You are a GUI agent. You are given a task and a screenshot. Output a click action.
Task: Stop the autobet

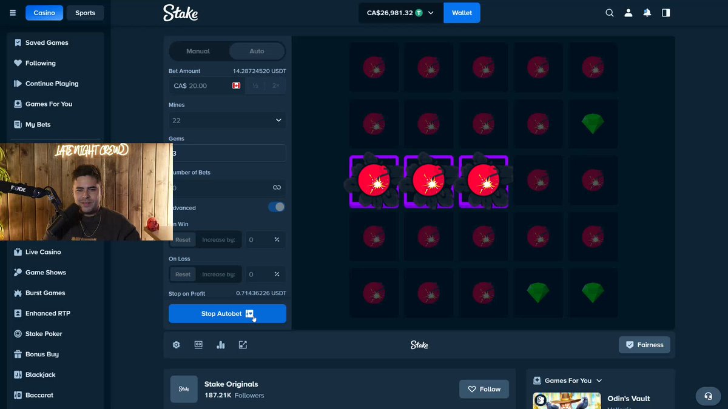pyautogui.click(x=227, y=314)
